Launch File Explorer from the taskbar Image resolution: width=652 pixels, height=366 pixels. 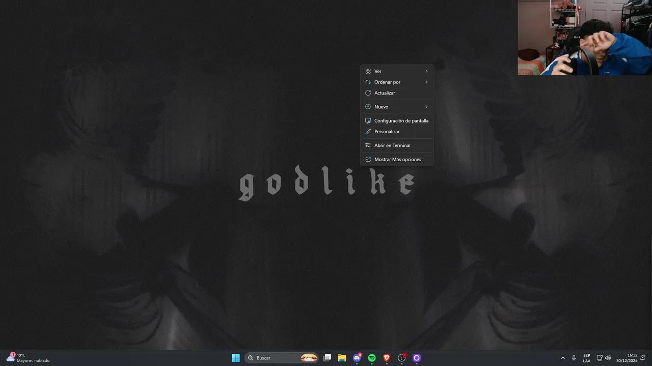point(342,358)
